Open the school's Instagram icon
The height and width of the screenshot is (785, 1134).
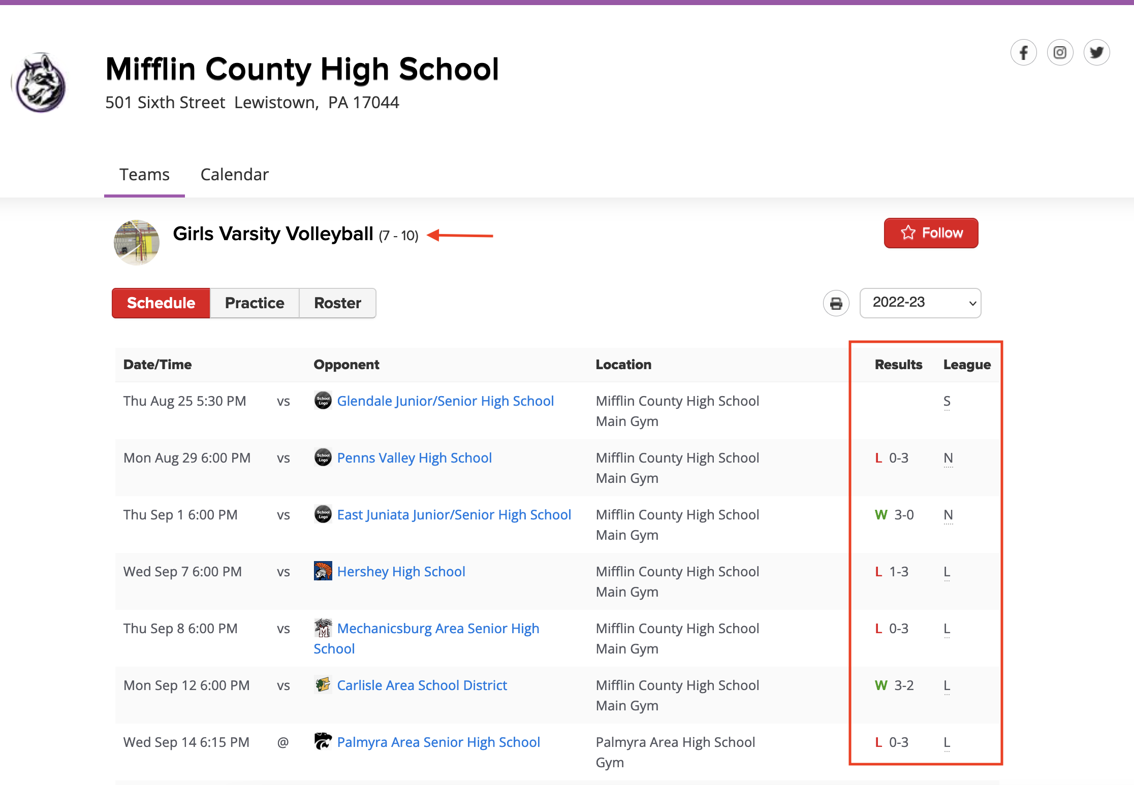click(x=1060, y=52)
